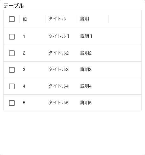Enable the checkbox for row 5
The width and height of the screenshot is (145, 155).
[12, 103]
